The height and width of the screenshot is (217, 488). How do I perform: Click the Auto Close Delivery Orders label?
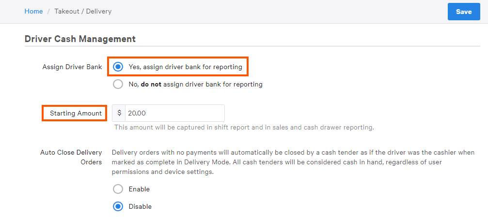tap(71, 157)
